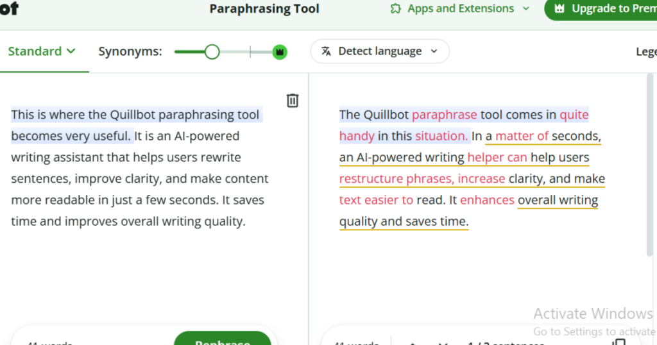Click the red words 'text easier to'
This screenshot has height=345, width=657.
click(x=376, y=200)
